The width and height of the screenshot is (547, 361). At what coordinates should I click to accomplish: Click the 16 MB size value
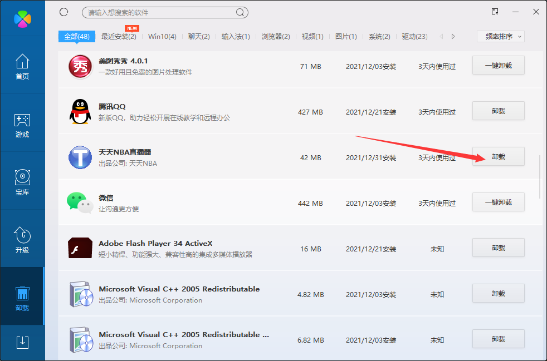point(310,249)
